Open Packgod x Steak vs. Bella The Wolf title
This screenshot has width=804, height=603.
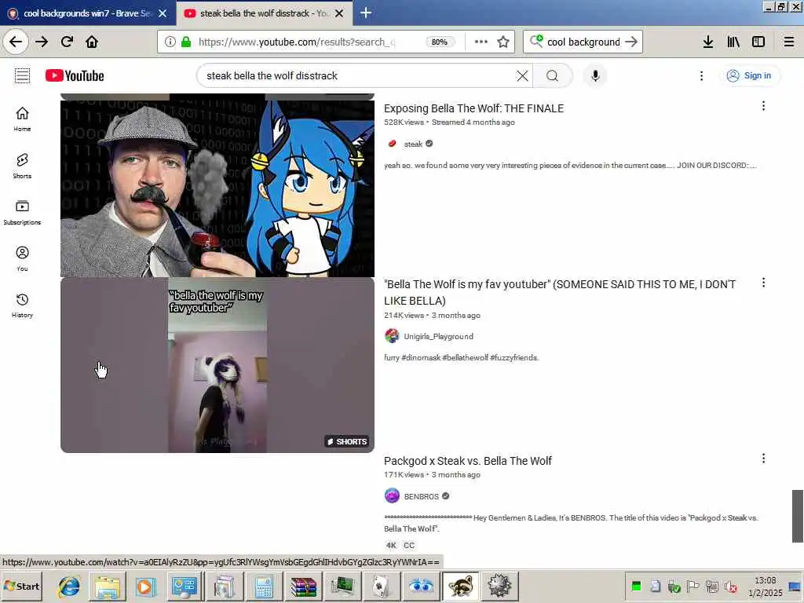point(468,461)
